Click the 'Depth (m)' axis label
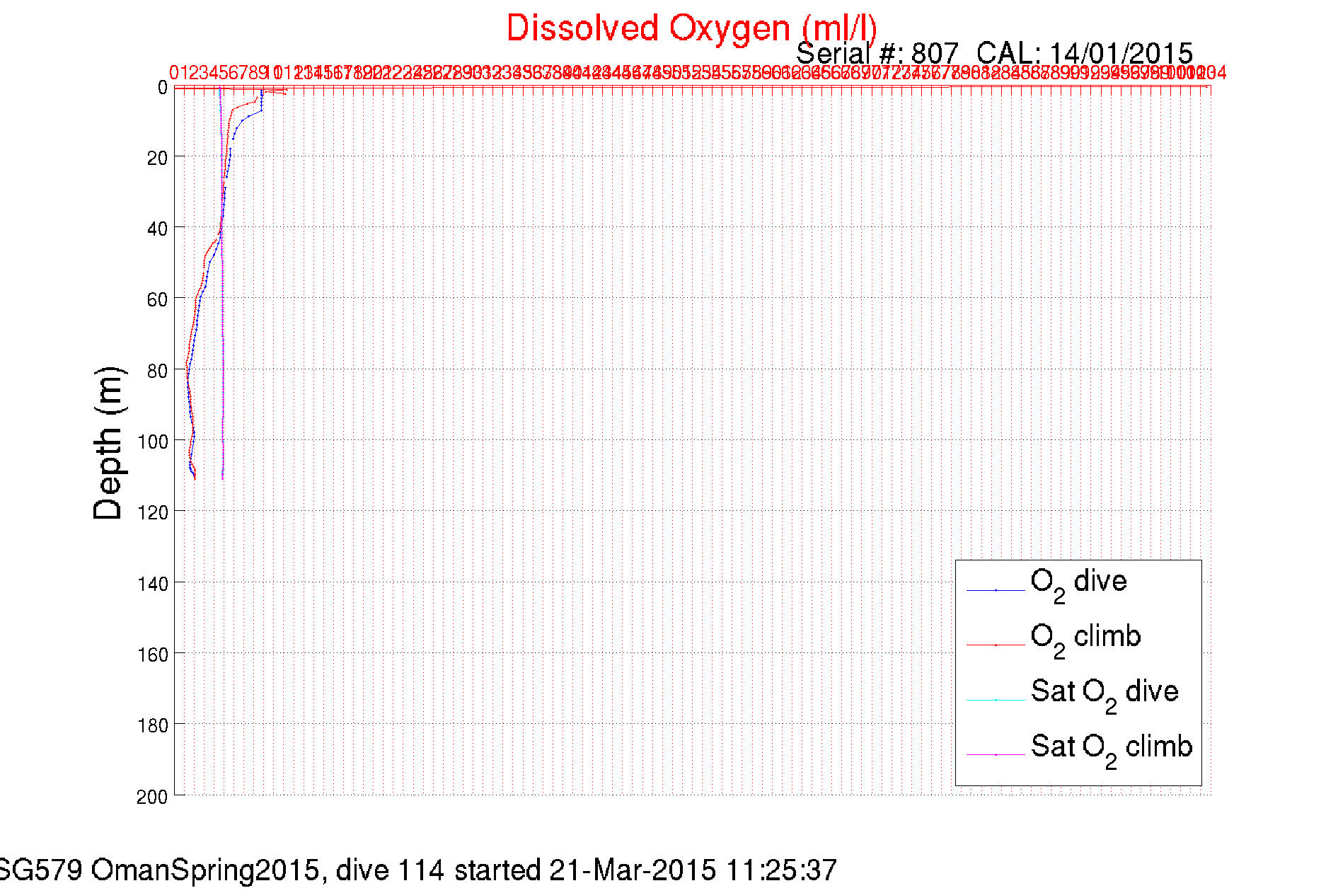 pos(109,443)
